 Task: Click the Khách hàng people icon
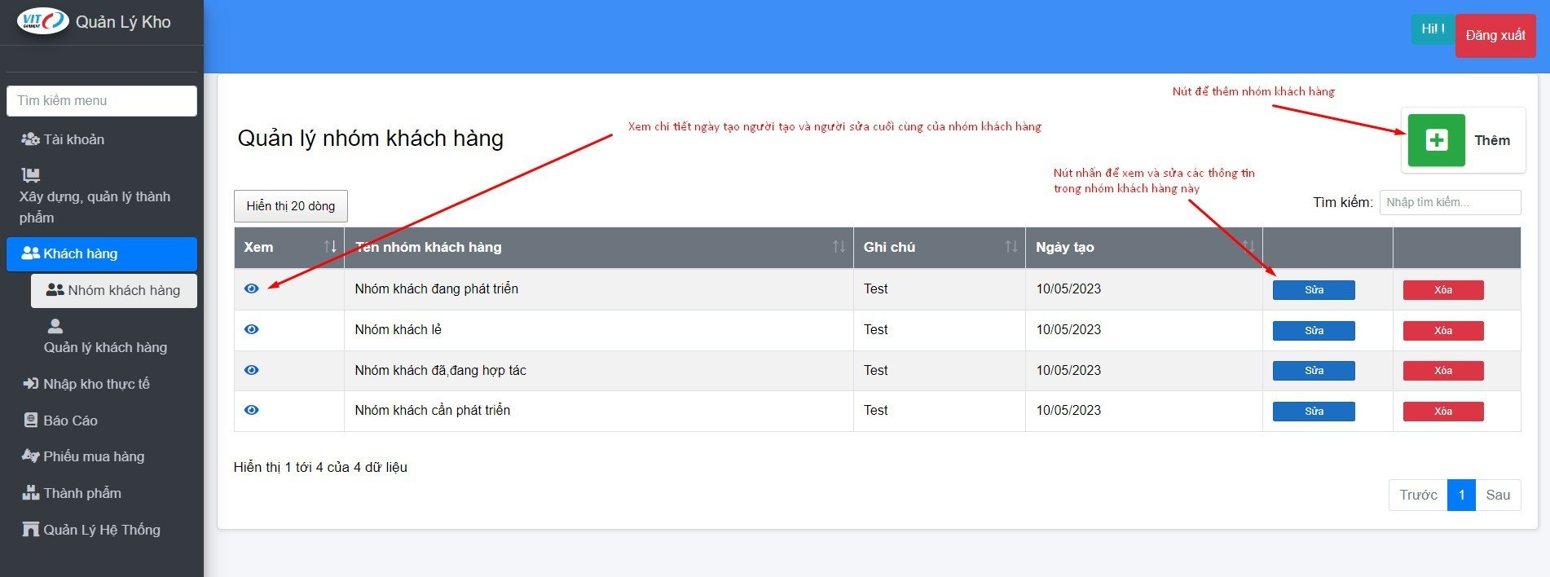pos(31,253)
